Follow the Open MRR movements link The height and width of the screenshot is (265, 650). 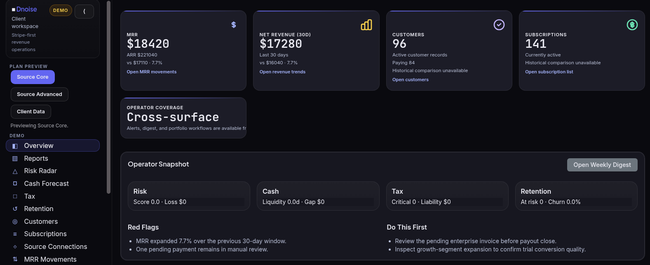tap(152, 72)
